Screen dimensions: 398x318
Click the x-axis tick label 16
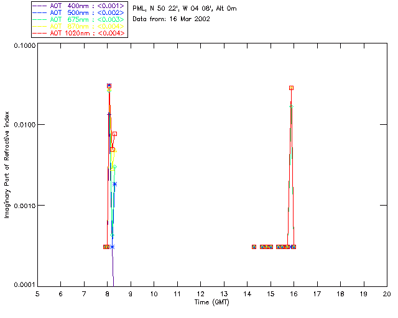coord(294,294)
